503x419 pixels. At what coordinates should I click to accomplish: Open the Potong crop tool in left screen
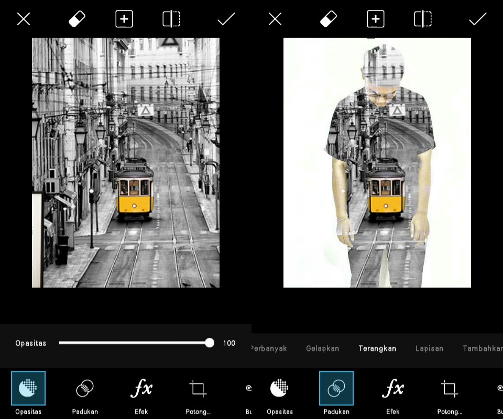click(x=198, y=393)
